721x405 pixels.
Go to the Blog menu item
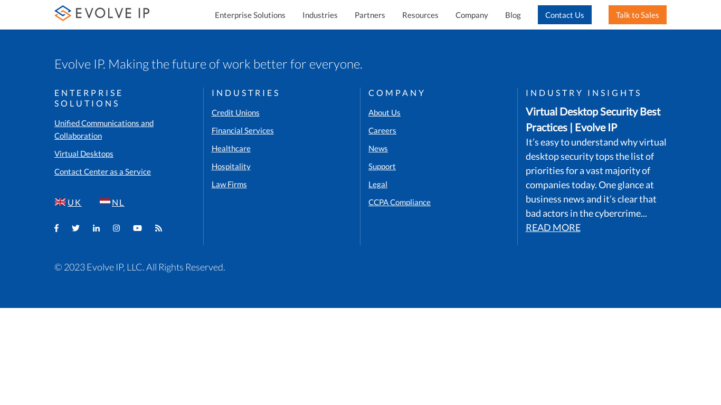[513, 15]
